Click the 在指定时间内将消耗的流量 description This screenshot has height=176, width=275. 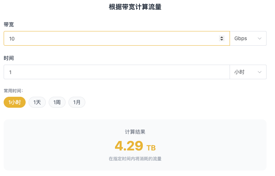pyautogui.click(x=135, y=159)
